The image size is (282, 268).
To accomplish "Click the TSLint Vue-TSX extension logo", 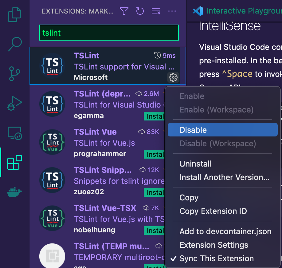I will pos(52,218).
